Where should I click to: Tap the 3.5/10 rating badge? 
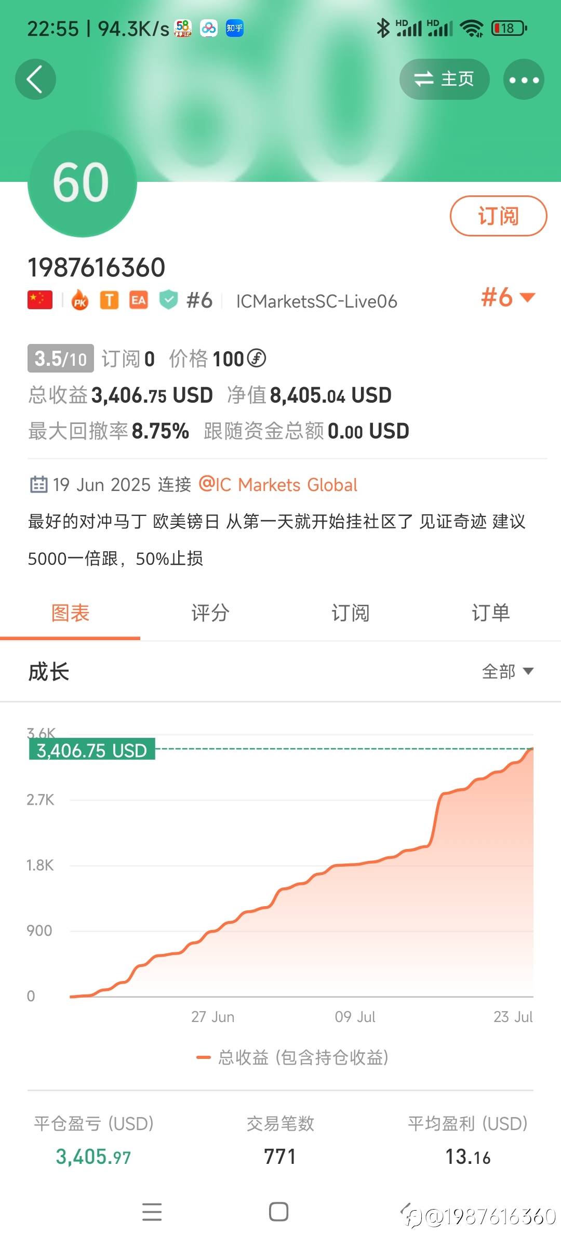[x=61, y=359]
